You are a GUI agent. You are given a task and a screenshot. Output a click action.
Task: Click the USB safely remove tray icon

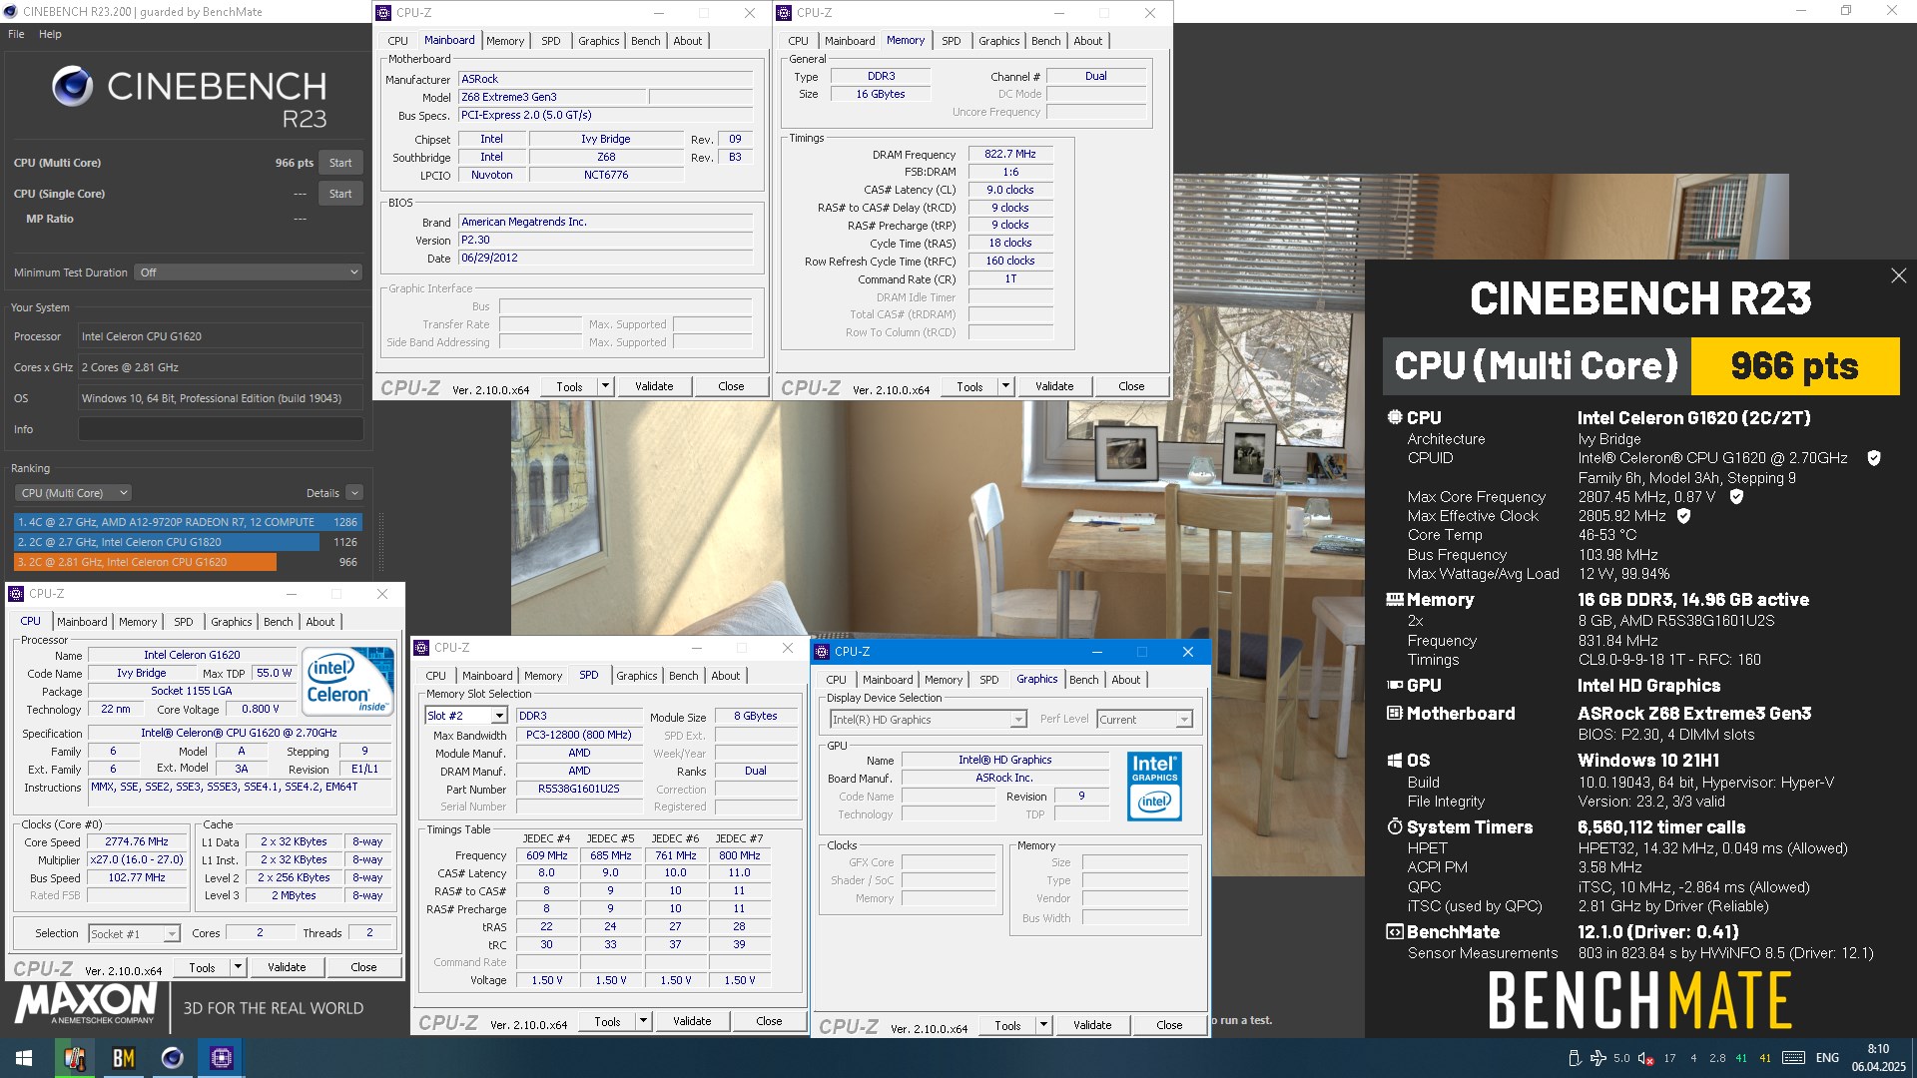(x=1575, y=1058)
